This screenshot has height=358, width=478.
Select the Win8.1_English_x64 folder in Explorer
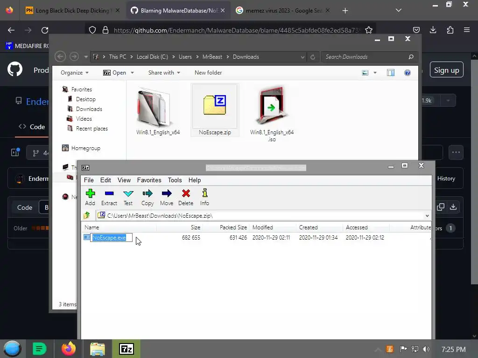tap(158, 111)
